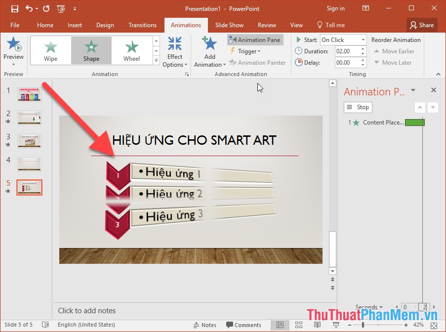Switch to Slide Sorter view in status bar

click(x=298, y=325)
